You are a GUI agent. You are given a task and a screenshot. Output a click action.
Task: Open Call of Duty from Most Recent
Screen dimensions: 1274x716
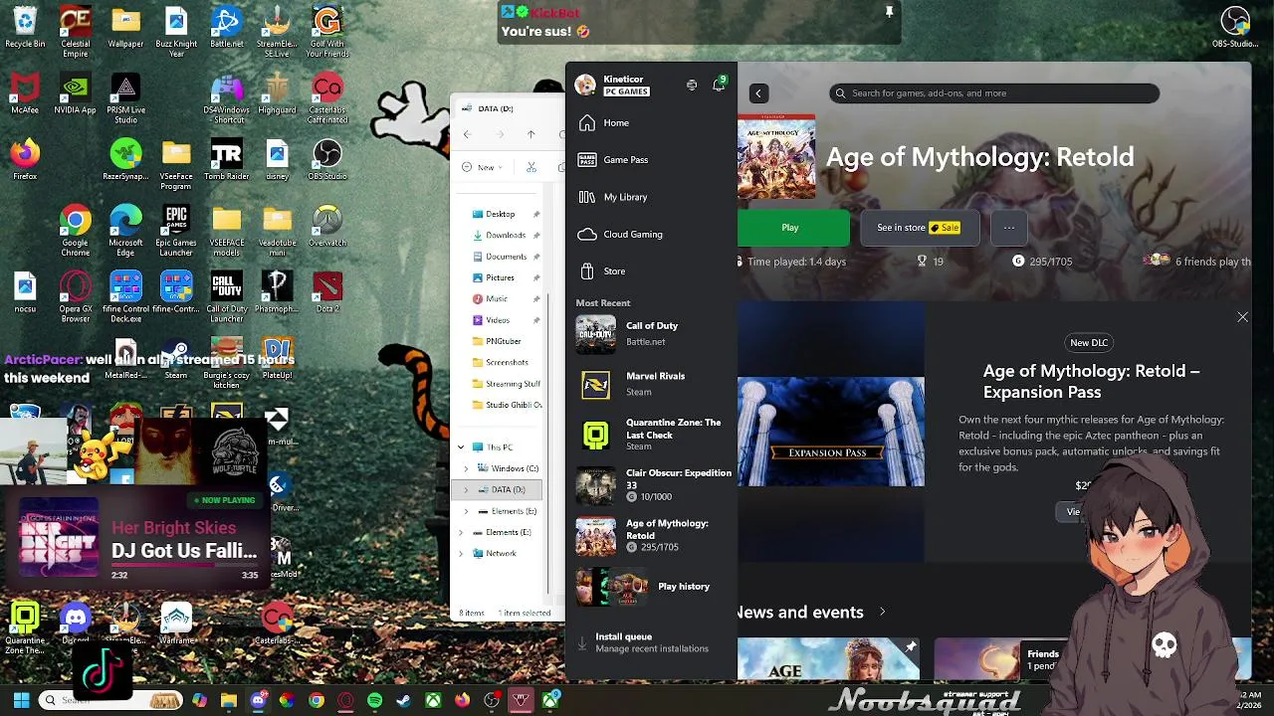click(653, 334)
